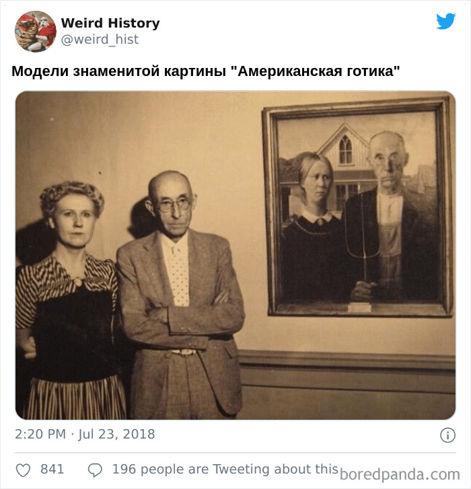471x489 pixels.
Task: Click the blue Twitter bird logo
Action: [445, 22]
